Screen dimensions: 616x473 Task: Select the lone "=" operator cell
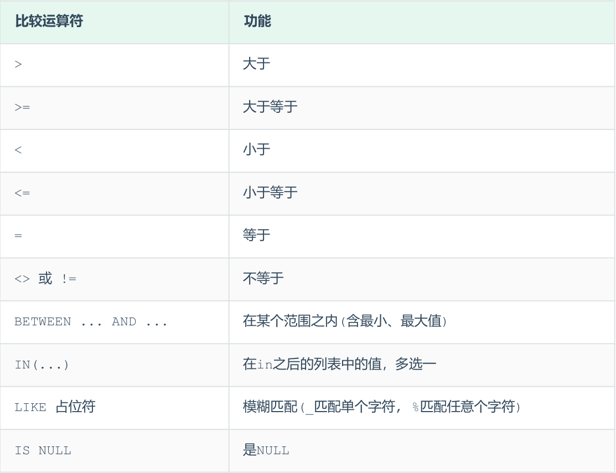coord(19,236)
